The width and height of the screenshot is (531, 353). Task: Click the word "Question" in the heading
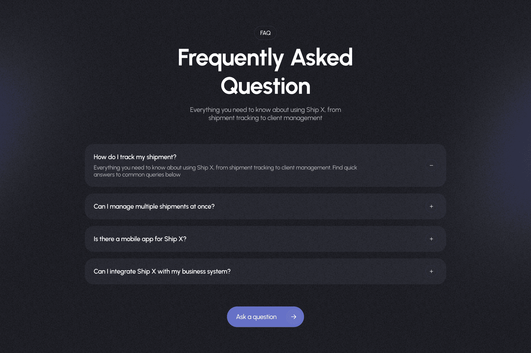point(265,86)
